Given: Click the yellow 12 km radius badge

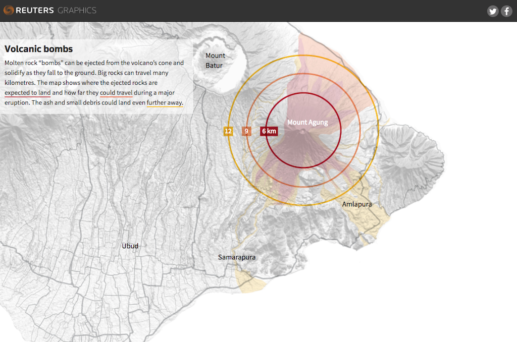Looking at the screenshot, I should tap(228, 131).
